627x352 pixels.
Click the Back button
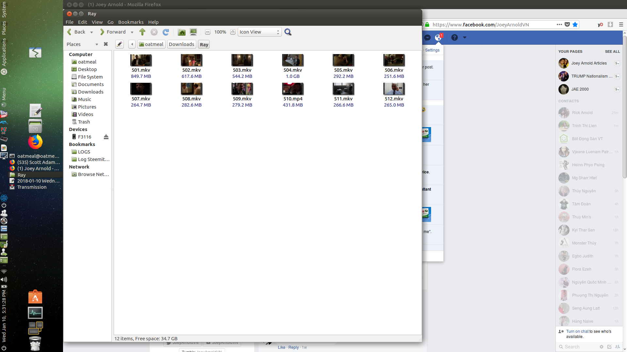(x=76, y=32)
